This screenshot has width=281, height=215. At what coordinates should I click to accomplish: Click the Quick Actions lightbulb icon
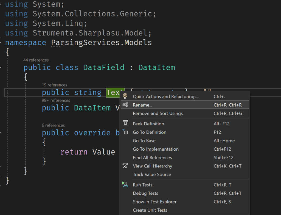click(x=125, y=96)
